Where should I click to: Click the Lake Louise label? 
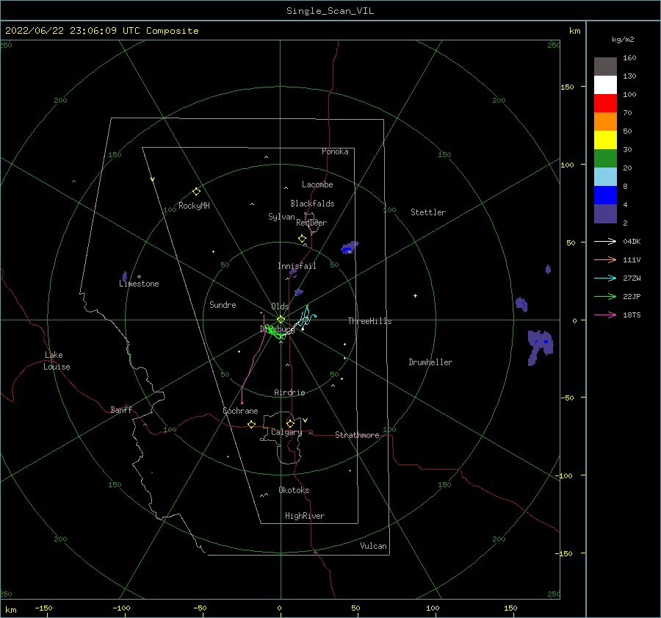pos(57,361)
